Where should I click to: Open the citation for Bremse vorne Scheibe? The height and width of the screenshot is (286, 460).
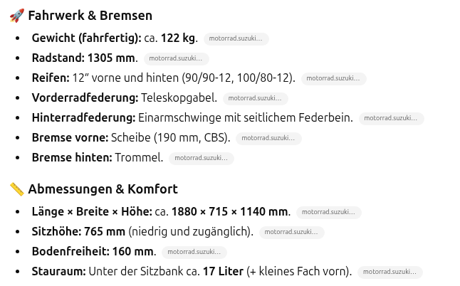[x=268, y=138]
